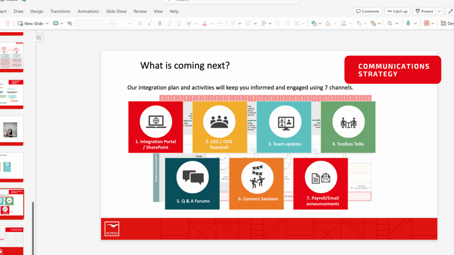This screenshot has width=454, height=255.
Task: Open the Review tab
Action: [140, 11]
